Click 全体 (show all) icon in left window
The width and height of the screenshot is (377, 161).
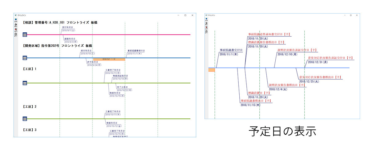click(x=16, y=19)
